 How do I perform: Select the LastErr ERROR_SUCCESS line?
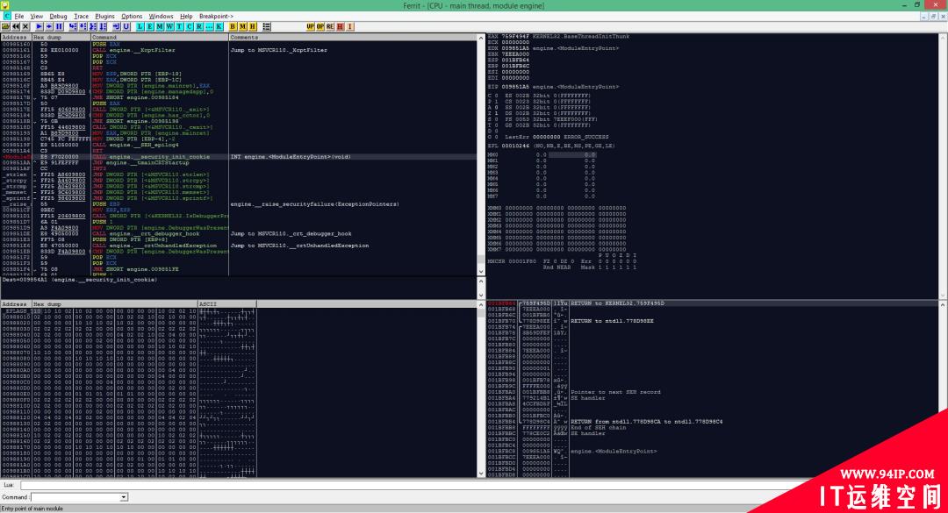549,137
